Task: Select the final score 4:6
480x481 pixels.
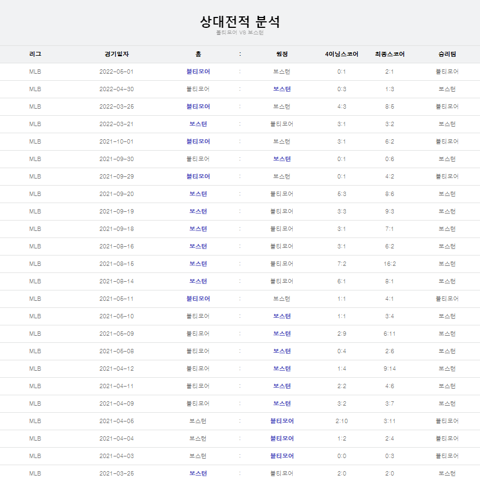Action: pyautogui.click(x=390, y=386)
